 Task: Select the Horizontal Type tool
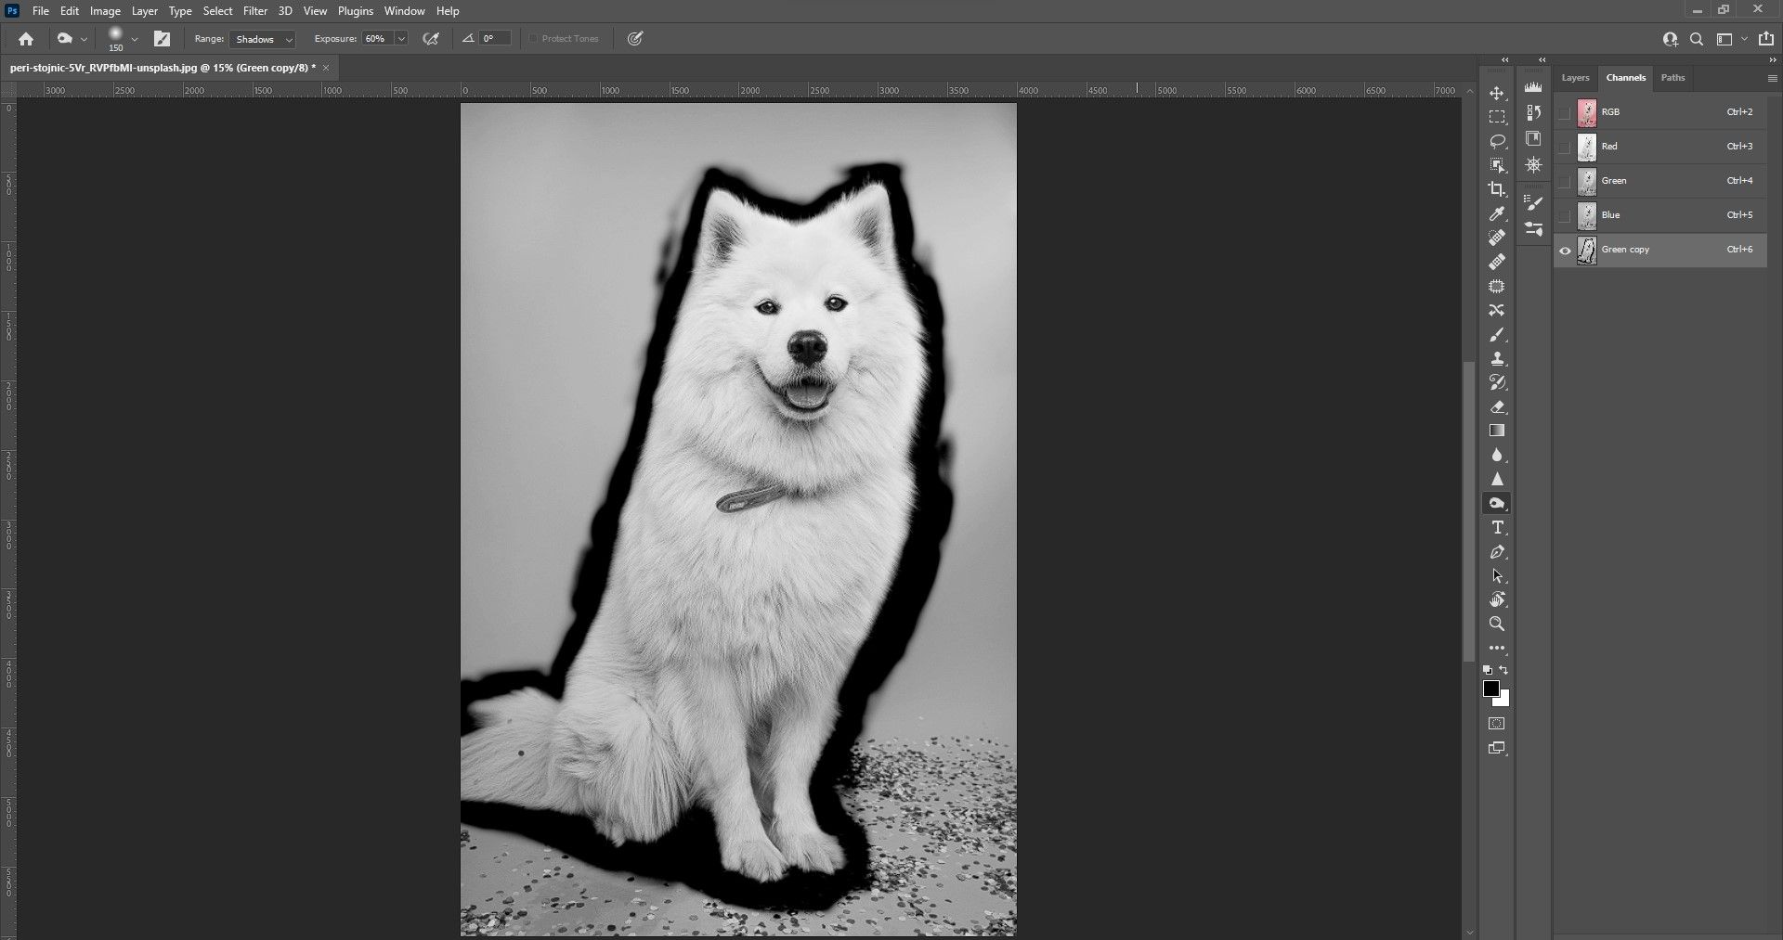tap(1496, 528)
